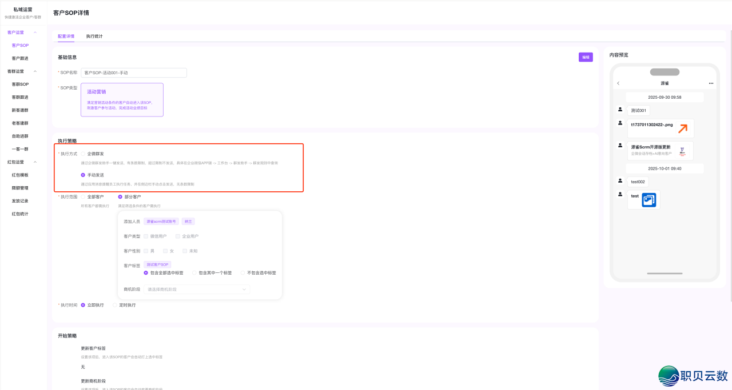
Task: Click blue image thumbnail in the test message
Action: click(649, 199)
